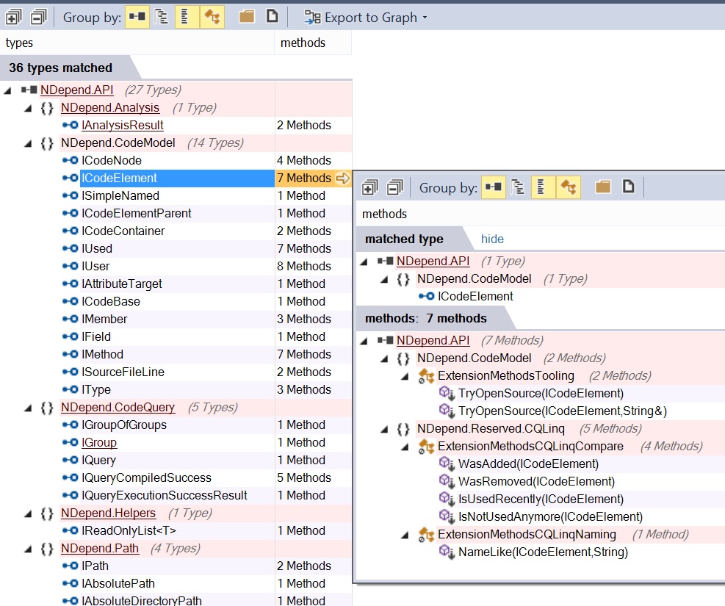Collapse NDepend.Reserved.CQLinq namespace node
The height and width of the screenshot is (606, 725).
384,429
